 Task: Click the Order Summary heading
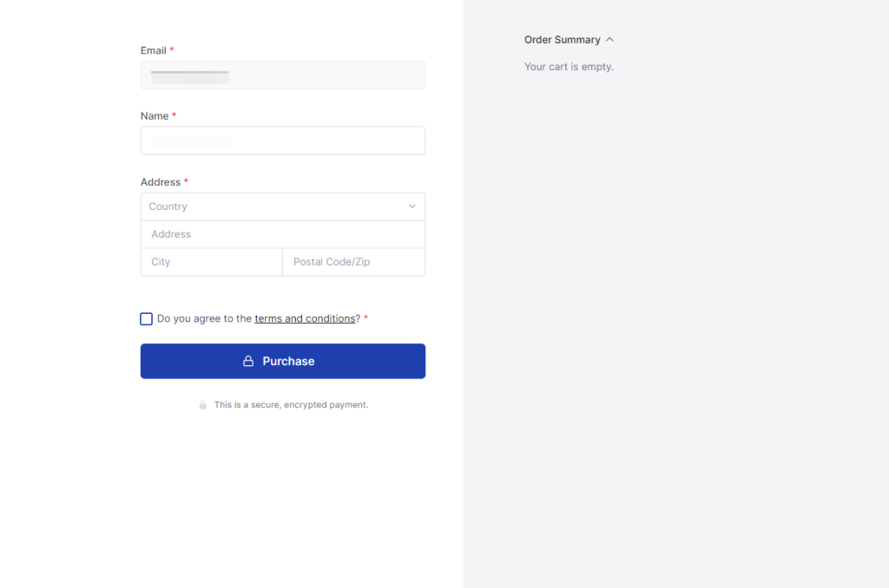coord(561,39)
